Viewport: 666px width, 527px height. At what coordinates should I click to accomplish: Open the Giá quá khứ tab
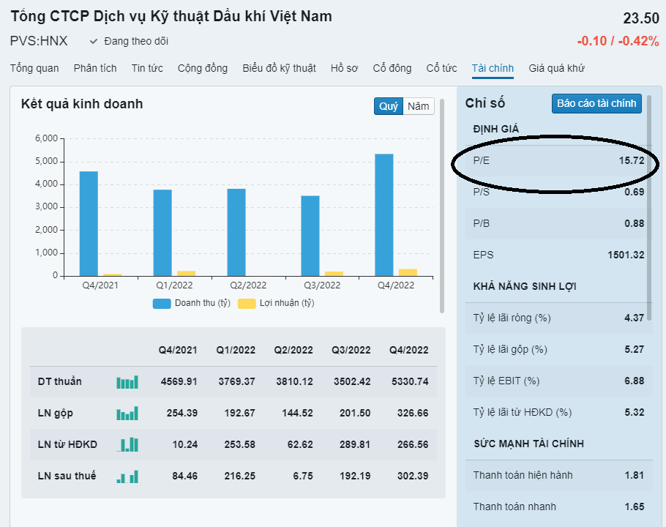coord(556,68)
